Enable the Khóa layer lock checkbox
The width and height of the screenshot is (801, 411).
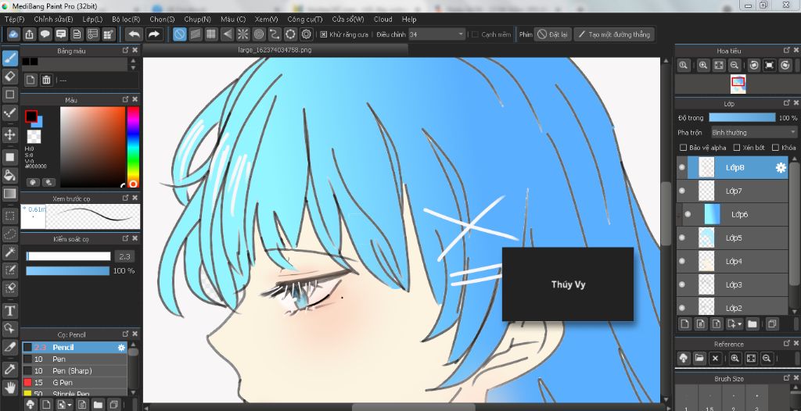tap(775, 148)
